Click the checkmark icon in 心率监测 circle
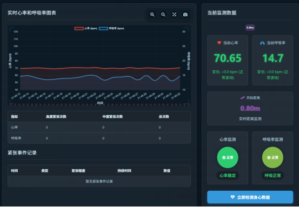The width and height of the screenshot is (299, 207). click(x=224, y=158)
